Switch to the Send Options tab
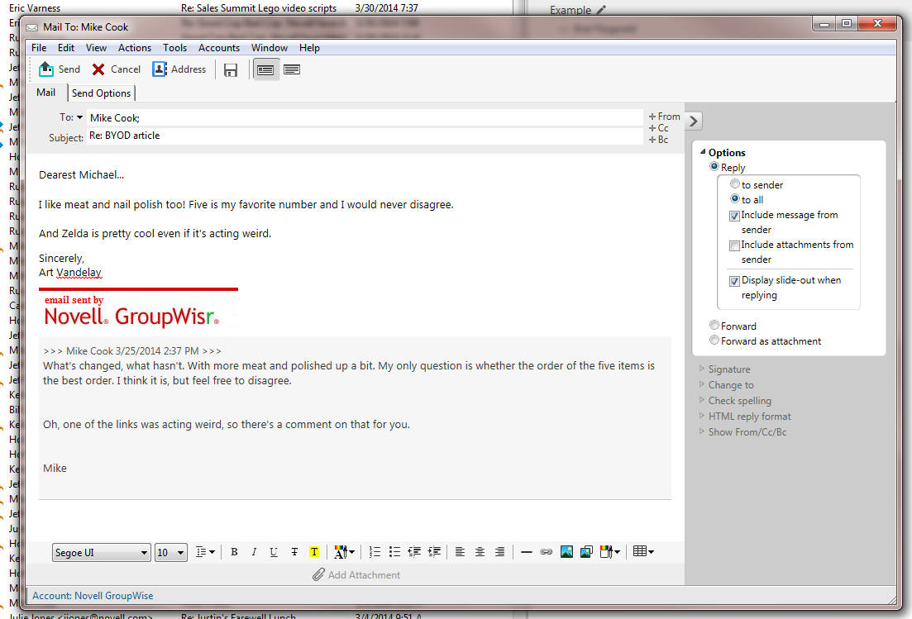The height and width of the screenshot is (619, 912). click(x=101, y=93)
